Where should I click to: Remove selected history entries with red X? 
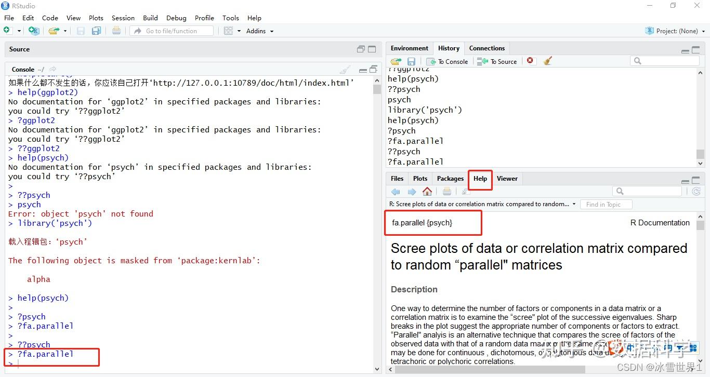530,61
